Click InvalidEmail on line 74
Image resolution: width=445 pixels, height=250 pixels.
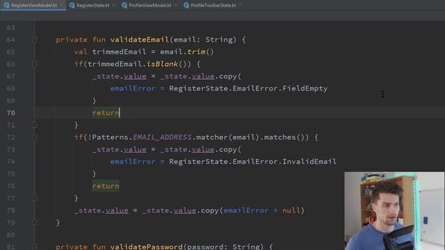[309, 162]
